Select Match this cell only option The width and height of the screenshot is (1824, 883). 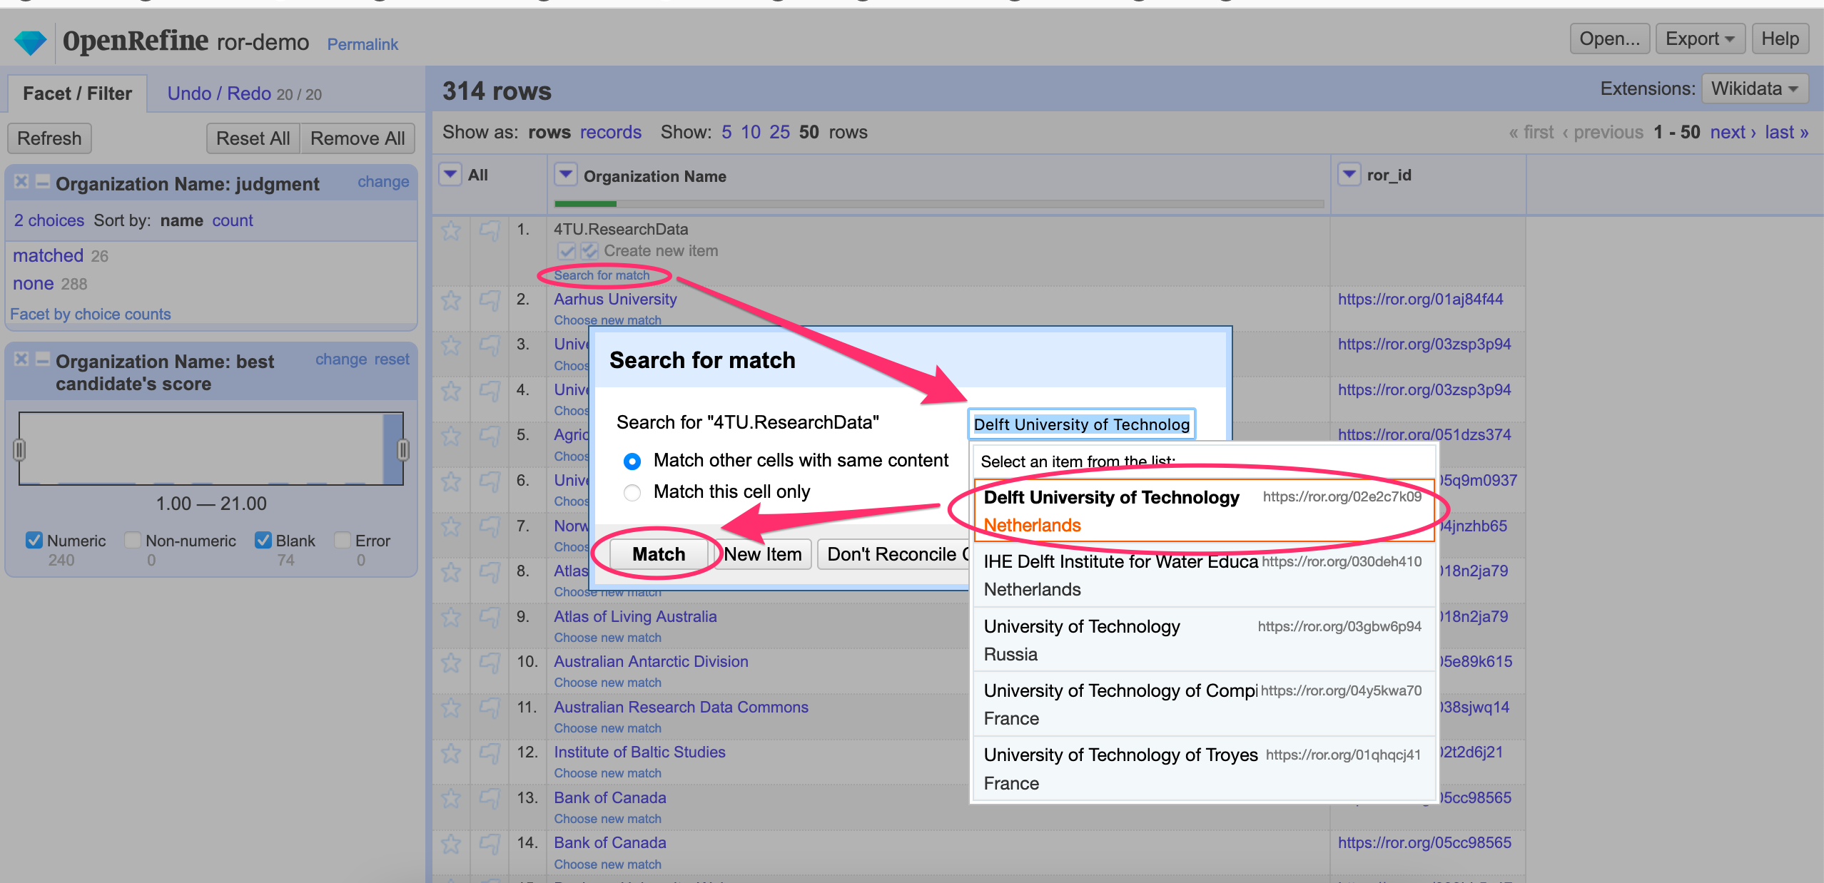point(632,492)
